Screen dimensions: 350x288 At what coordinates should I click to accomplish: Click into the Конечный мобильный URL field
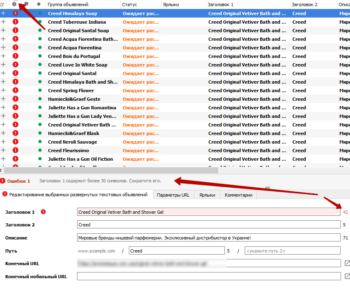pyautogui.click(x=209, y=276)
